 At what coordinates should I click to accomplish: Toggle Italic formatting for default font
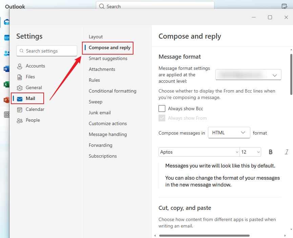click(287, 152)
